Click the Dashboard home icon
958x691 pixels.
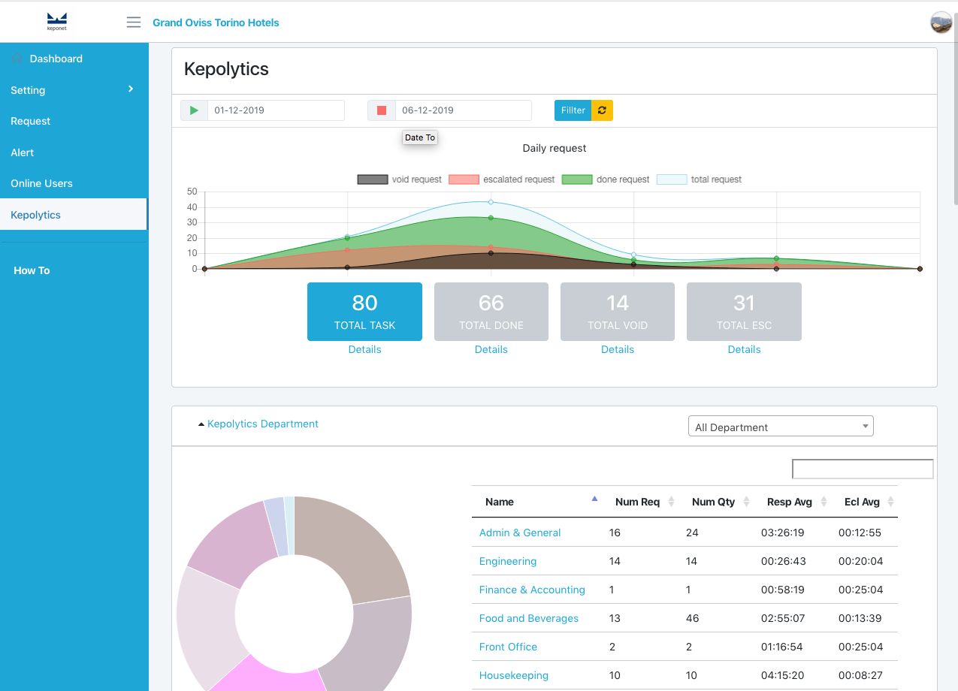(x=17, y=59)
